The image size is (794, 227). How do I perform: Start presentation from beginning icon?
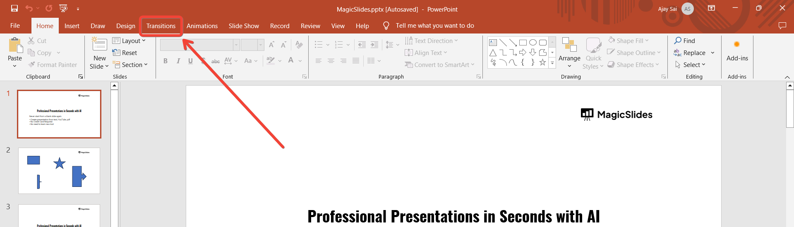click(x=63, y=8)
